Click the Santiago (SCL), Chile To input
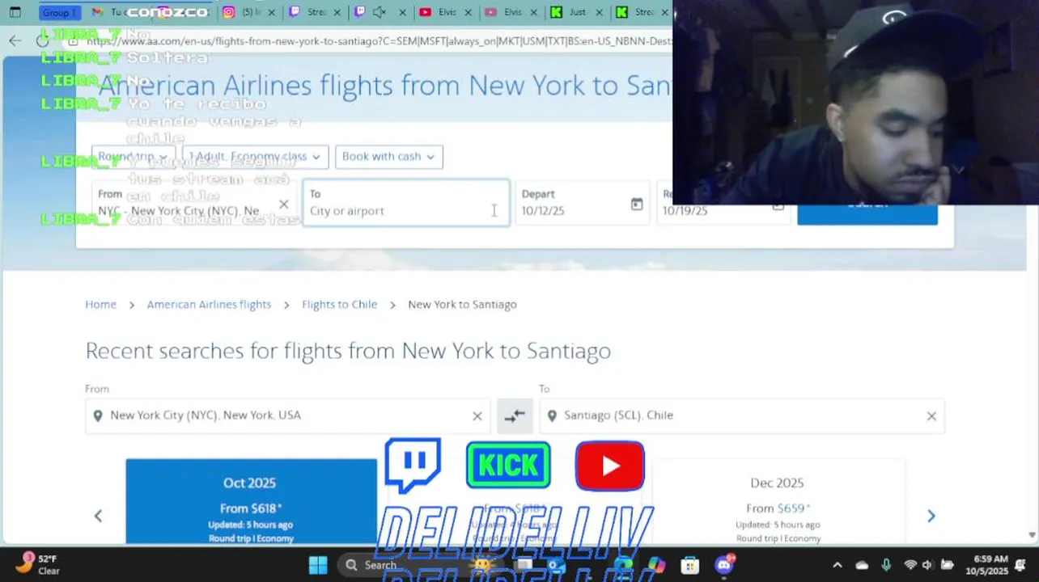This screenshot has height=582, width=1039. 742,415
